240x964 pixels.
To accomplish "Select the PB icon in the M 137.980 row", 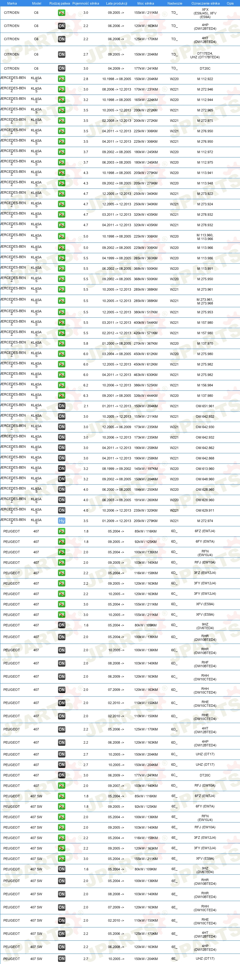I will (x=62, y=396).
